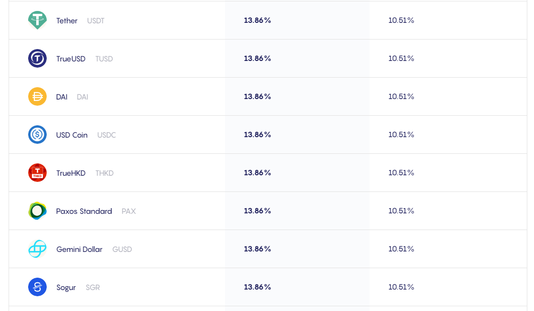Select the 13.86% rate for TrueUSD
The width and height of the screenshot is (534, 311).
(x=257, y=59)
